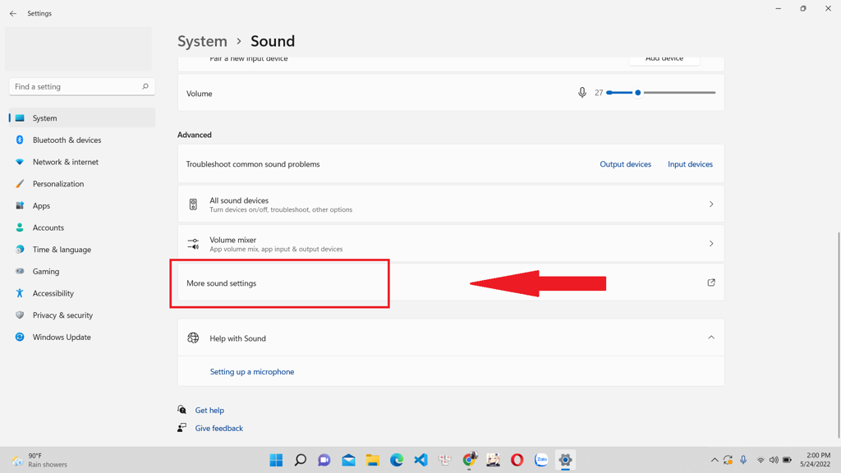Collapse the Help with Sound section
The width and height of the screenshot is (841, 473).
click(711, 338)
